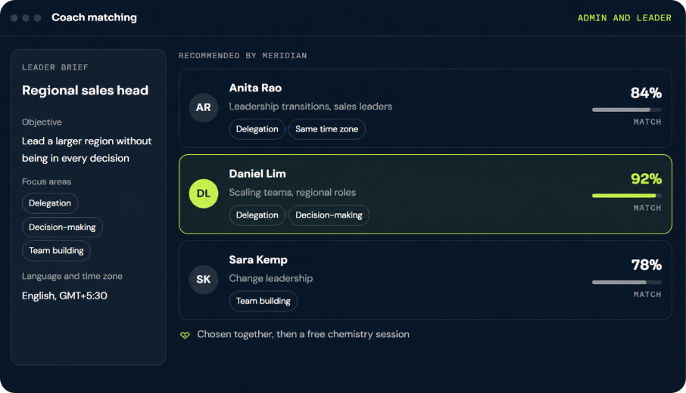The width and height of the screenshot is (686, 393).
Task: Click the Delegation focus area chip in Leader Brief
Action: (50, 203)
